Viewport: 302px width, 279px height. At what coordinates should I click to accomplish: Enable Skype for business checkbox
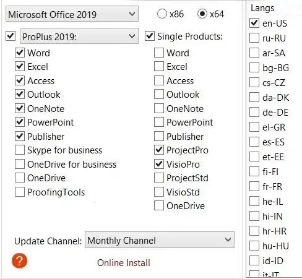click(20, 150)
